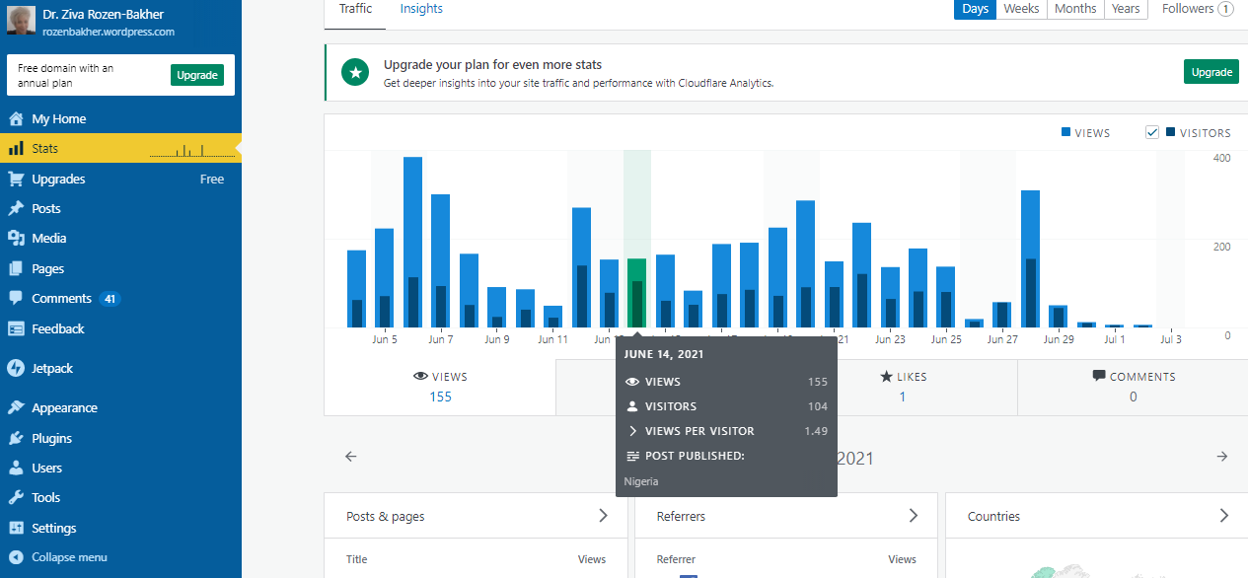Select the Days period button
1248x578 pixels.
[x=975, y=9]
